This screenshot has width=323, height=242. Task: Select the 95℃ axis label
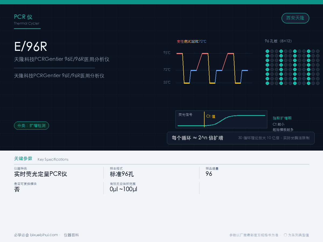167,53
